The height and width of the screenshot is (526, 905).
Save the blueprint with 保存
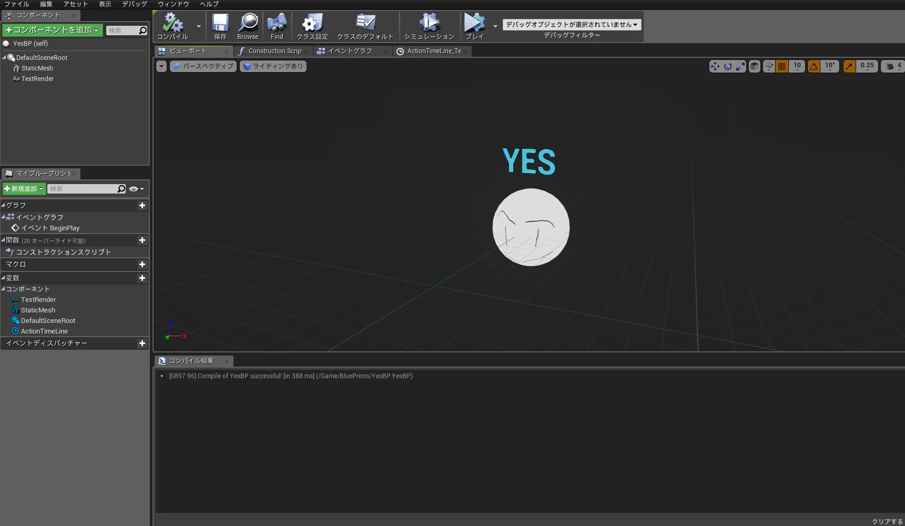tap(220, 26)
